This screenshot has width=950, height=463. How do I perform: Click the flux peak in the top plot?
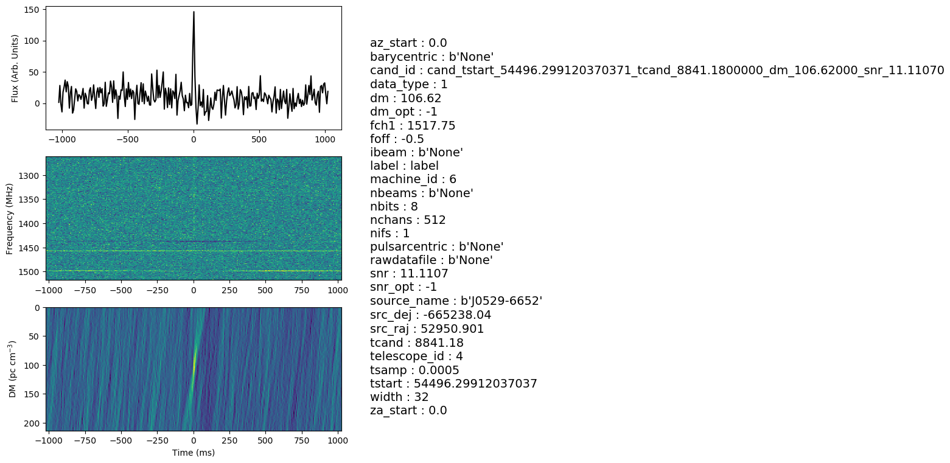click(x=194, y=13)
